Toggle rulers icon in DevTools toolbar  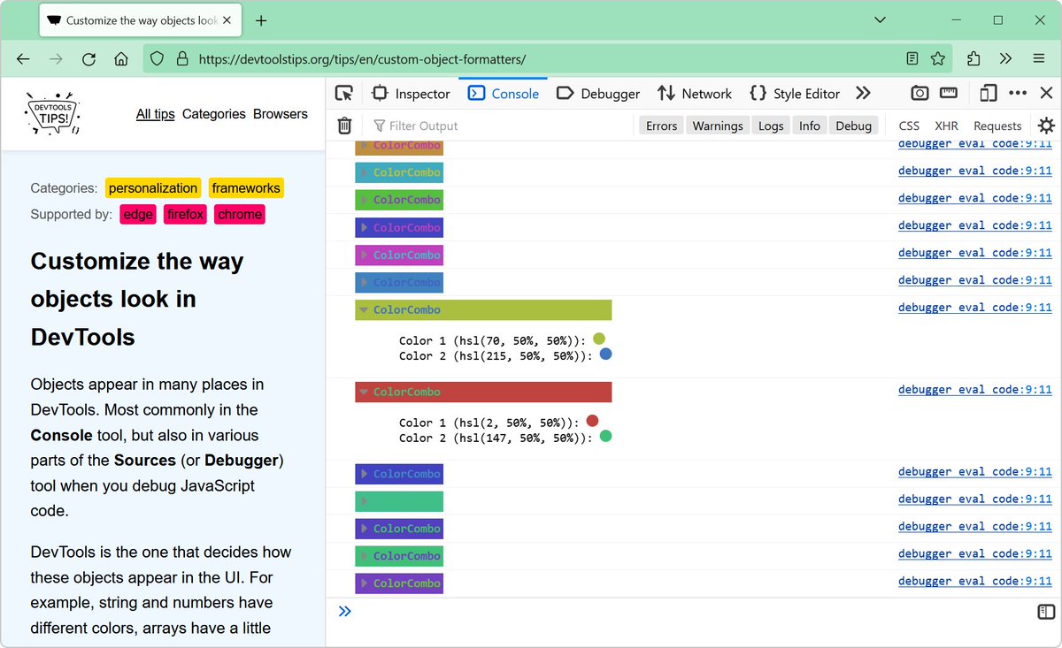pyautogui.click(x=949, y=93)
